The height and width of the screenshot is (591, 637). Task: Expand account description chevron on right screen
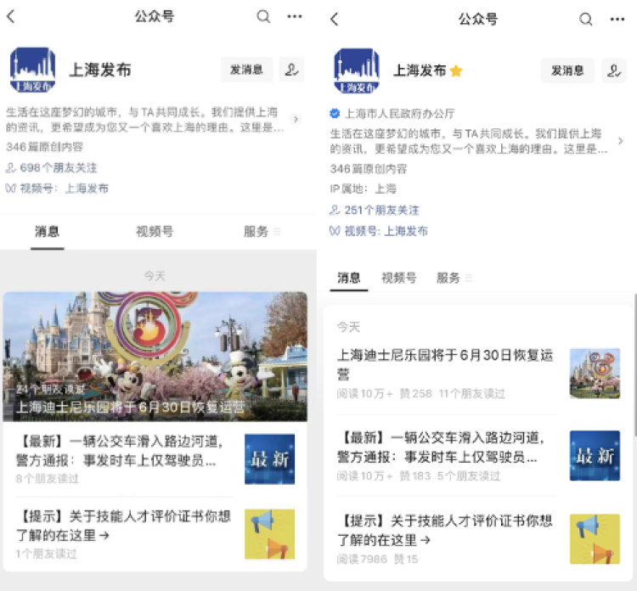620,141
